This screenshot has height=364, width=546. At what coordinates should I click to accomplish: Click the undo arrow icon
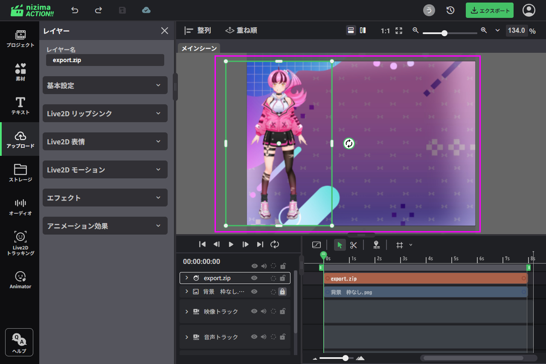pyautogui.click(x=75, y=10)
